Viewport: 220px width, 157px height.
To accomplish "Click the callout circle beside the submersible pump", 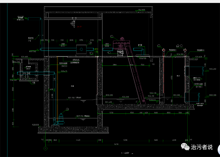I will 67,109.
